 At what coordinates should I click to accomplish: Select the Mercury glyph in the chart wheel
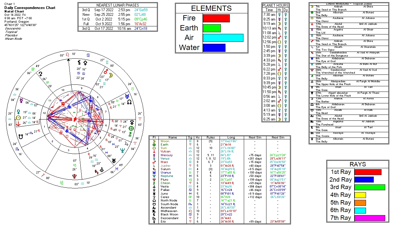pos(21,101)
